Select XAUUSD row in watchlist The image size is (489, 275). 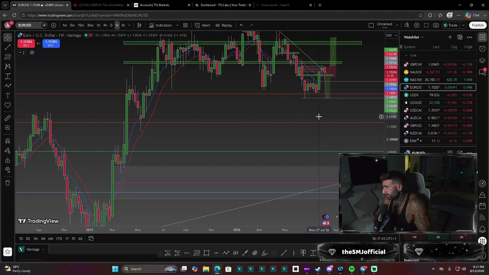(438, 72)
